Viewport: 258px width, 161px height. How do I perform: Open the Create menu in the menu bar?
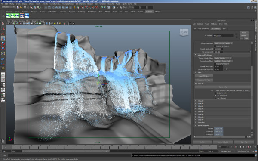tap(18, 4)
